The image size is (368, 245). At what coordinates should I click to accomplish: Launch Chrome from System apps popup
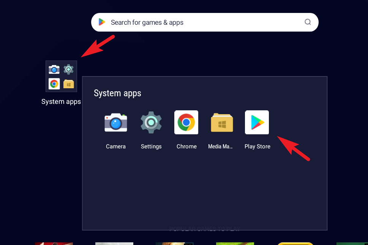(x=186, y=122)
